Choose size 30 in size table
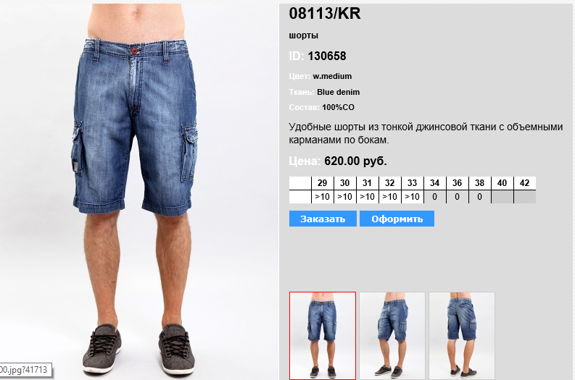This screenshot has width=575, height=380. click(x=344, y=183)
